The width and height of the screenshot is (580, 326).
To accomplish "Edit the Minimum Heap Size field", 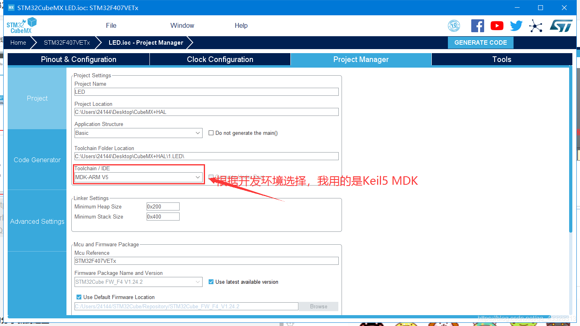I will click(x=163, y=206).
